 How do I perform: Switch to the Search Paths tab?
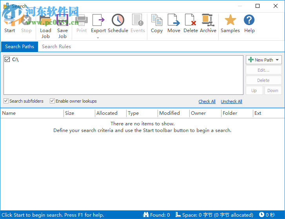tap(20, 47)
